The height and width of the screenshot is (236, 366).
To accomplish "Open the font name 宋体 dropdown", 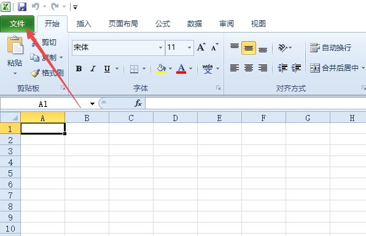I will [161, 47].
